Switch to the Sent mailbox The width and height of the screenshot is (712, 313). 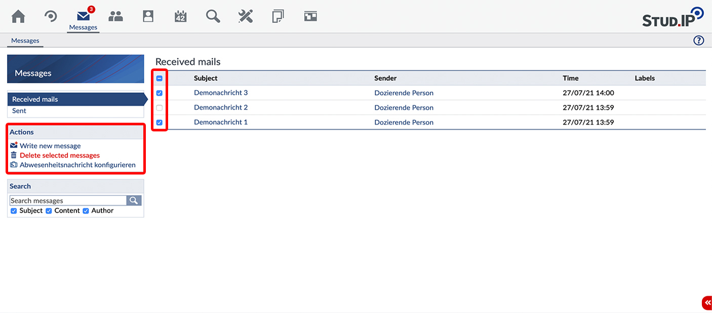pos(19,111)
